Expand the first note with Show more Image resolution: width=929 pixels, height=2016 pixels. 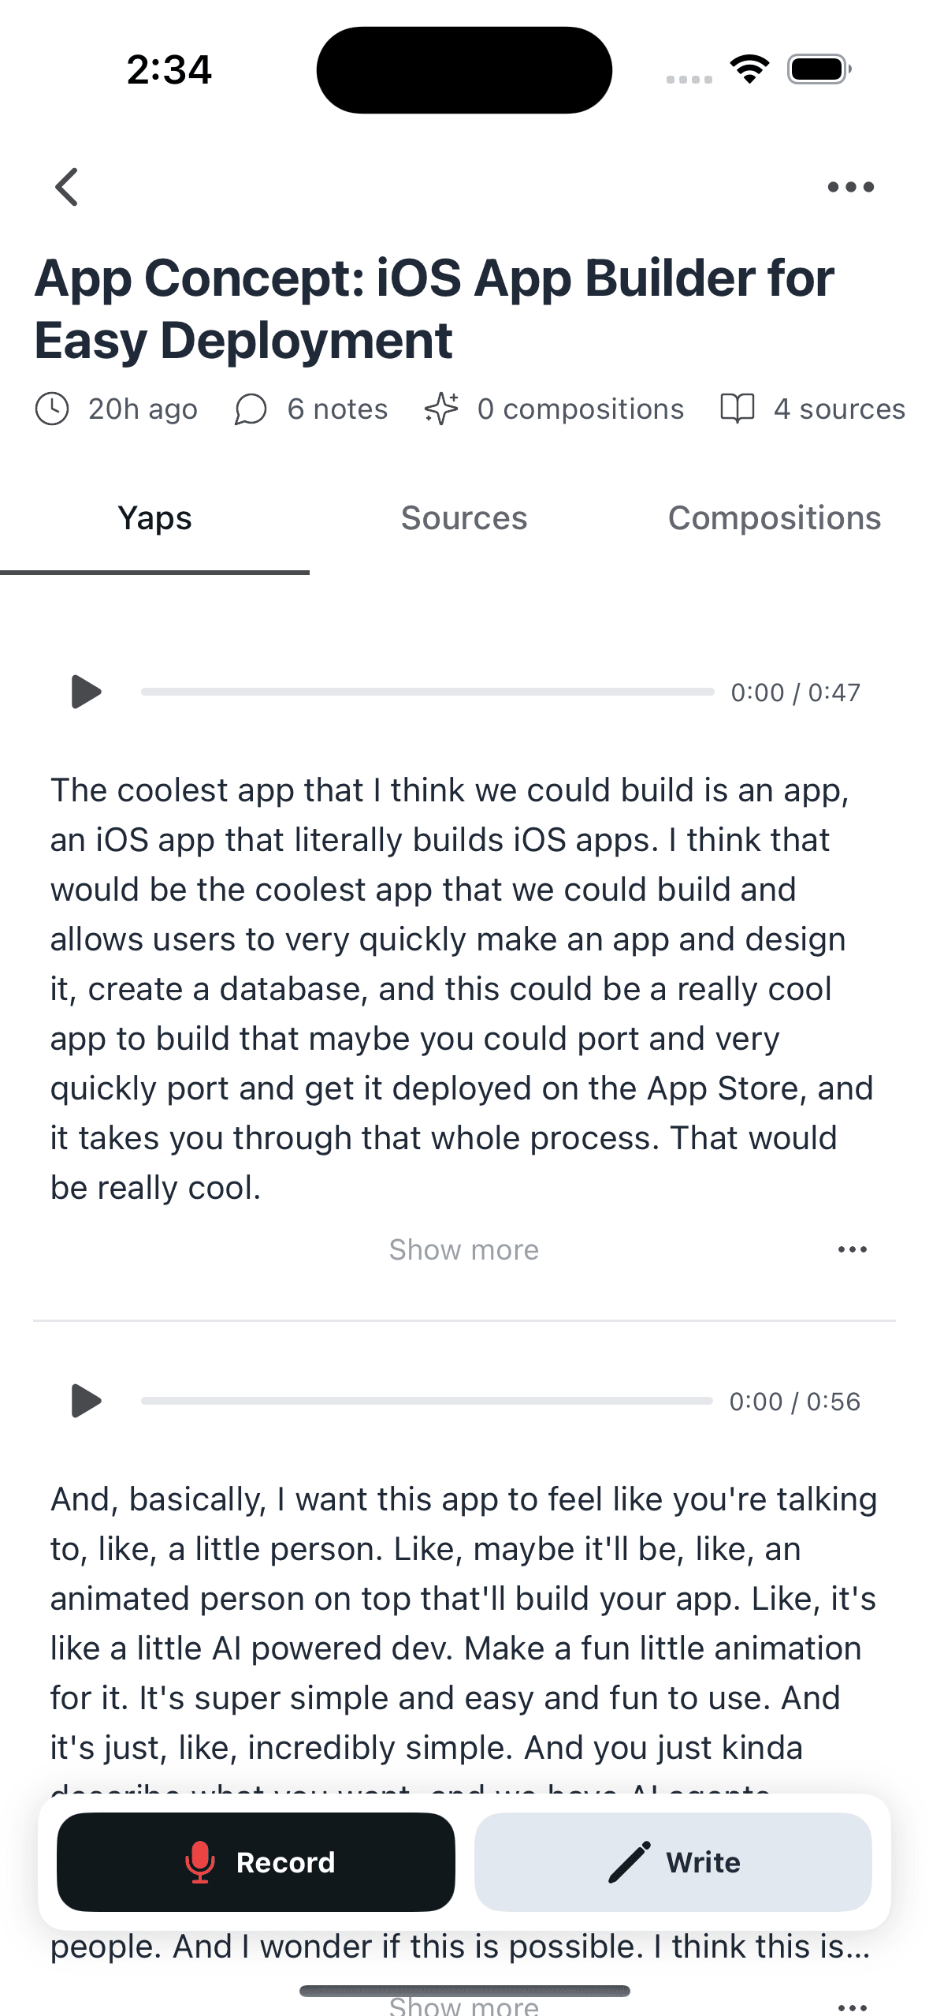click(x=463, y=1249)
